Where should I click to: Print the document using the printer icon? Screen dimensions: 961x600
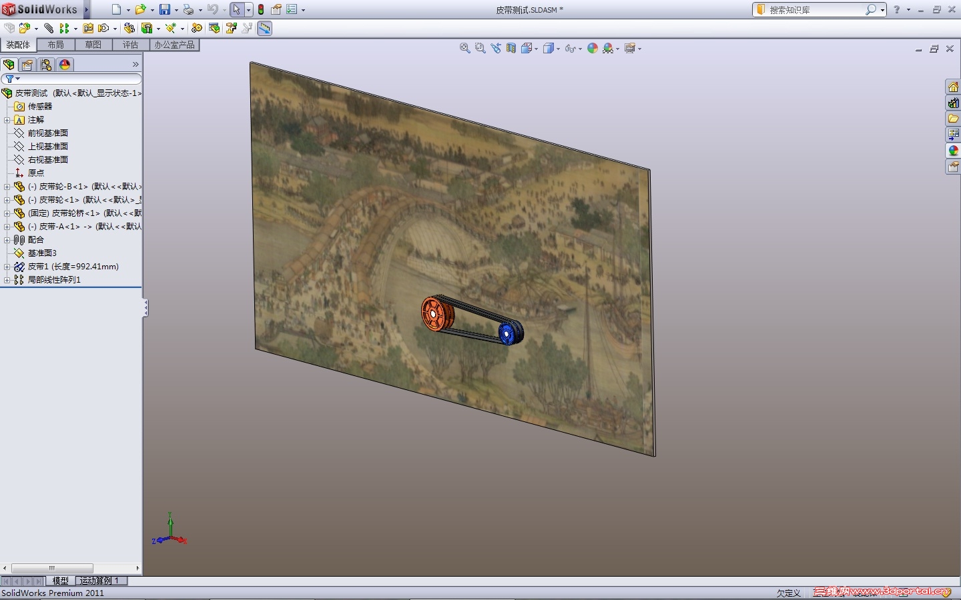tap(188, 9)
